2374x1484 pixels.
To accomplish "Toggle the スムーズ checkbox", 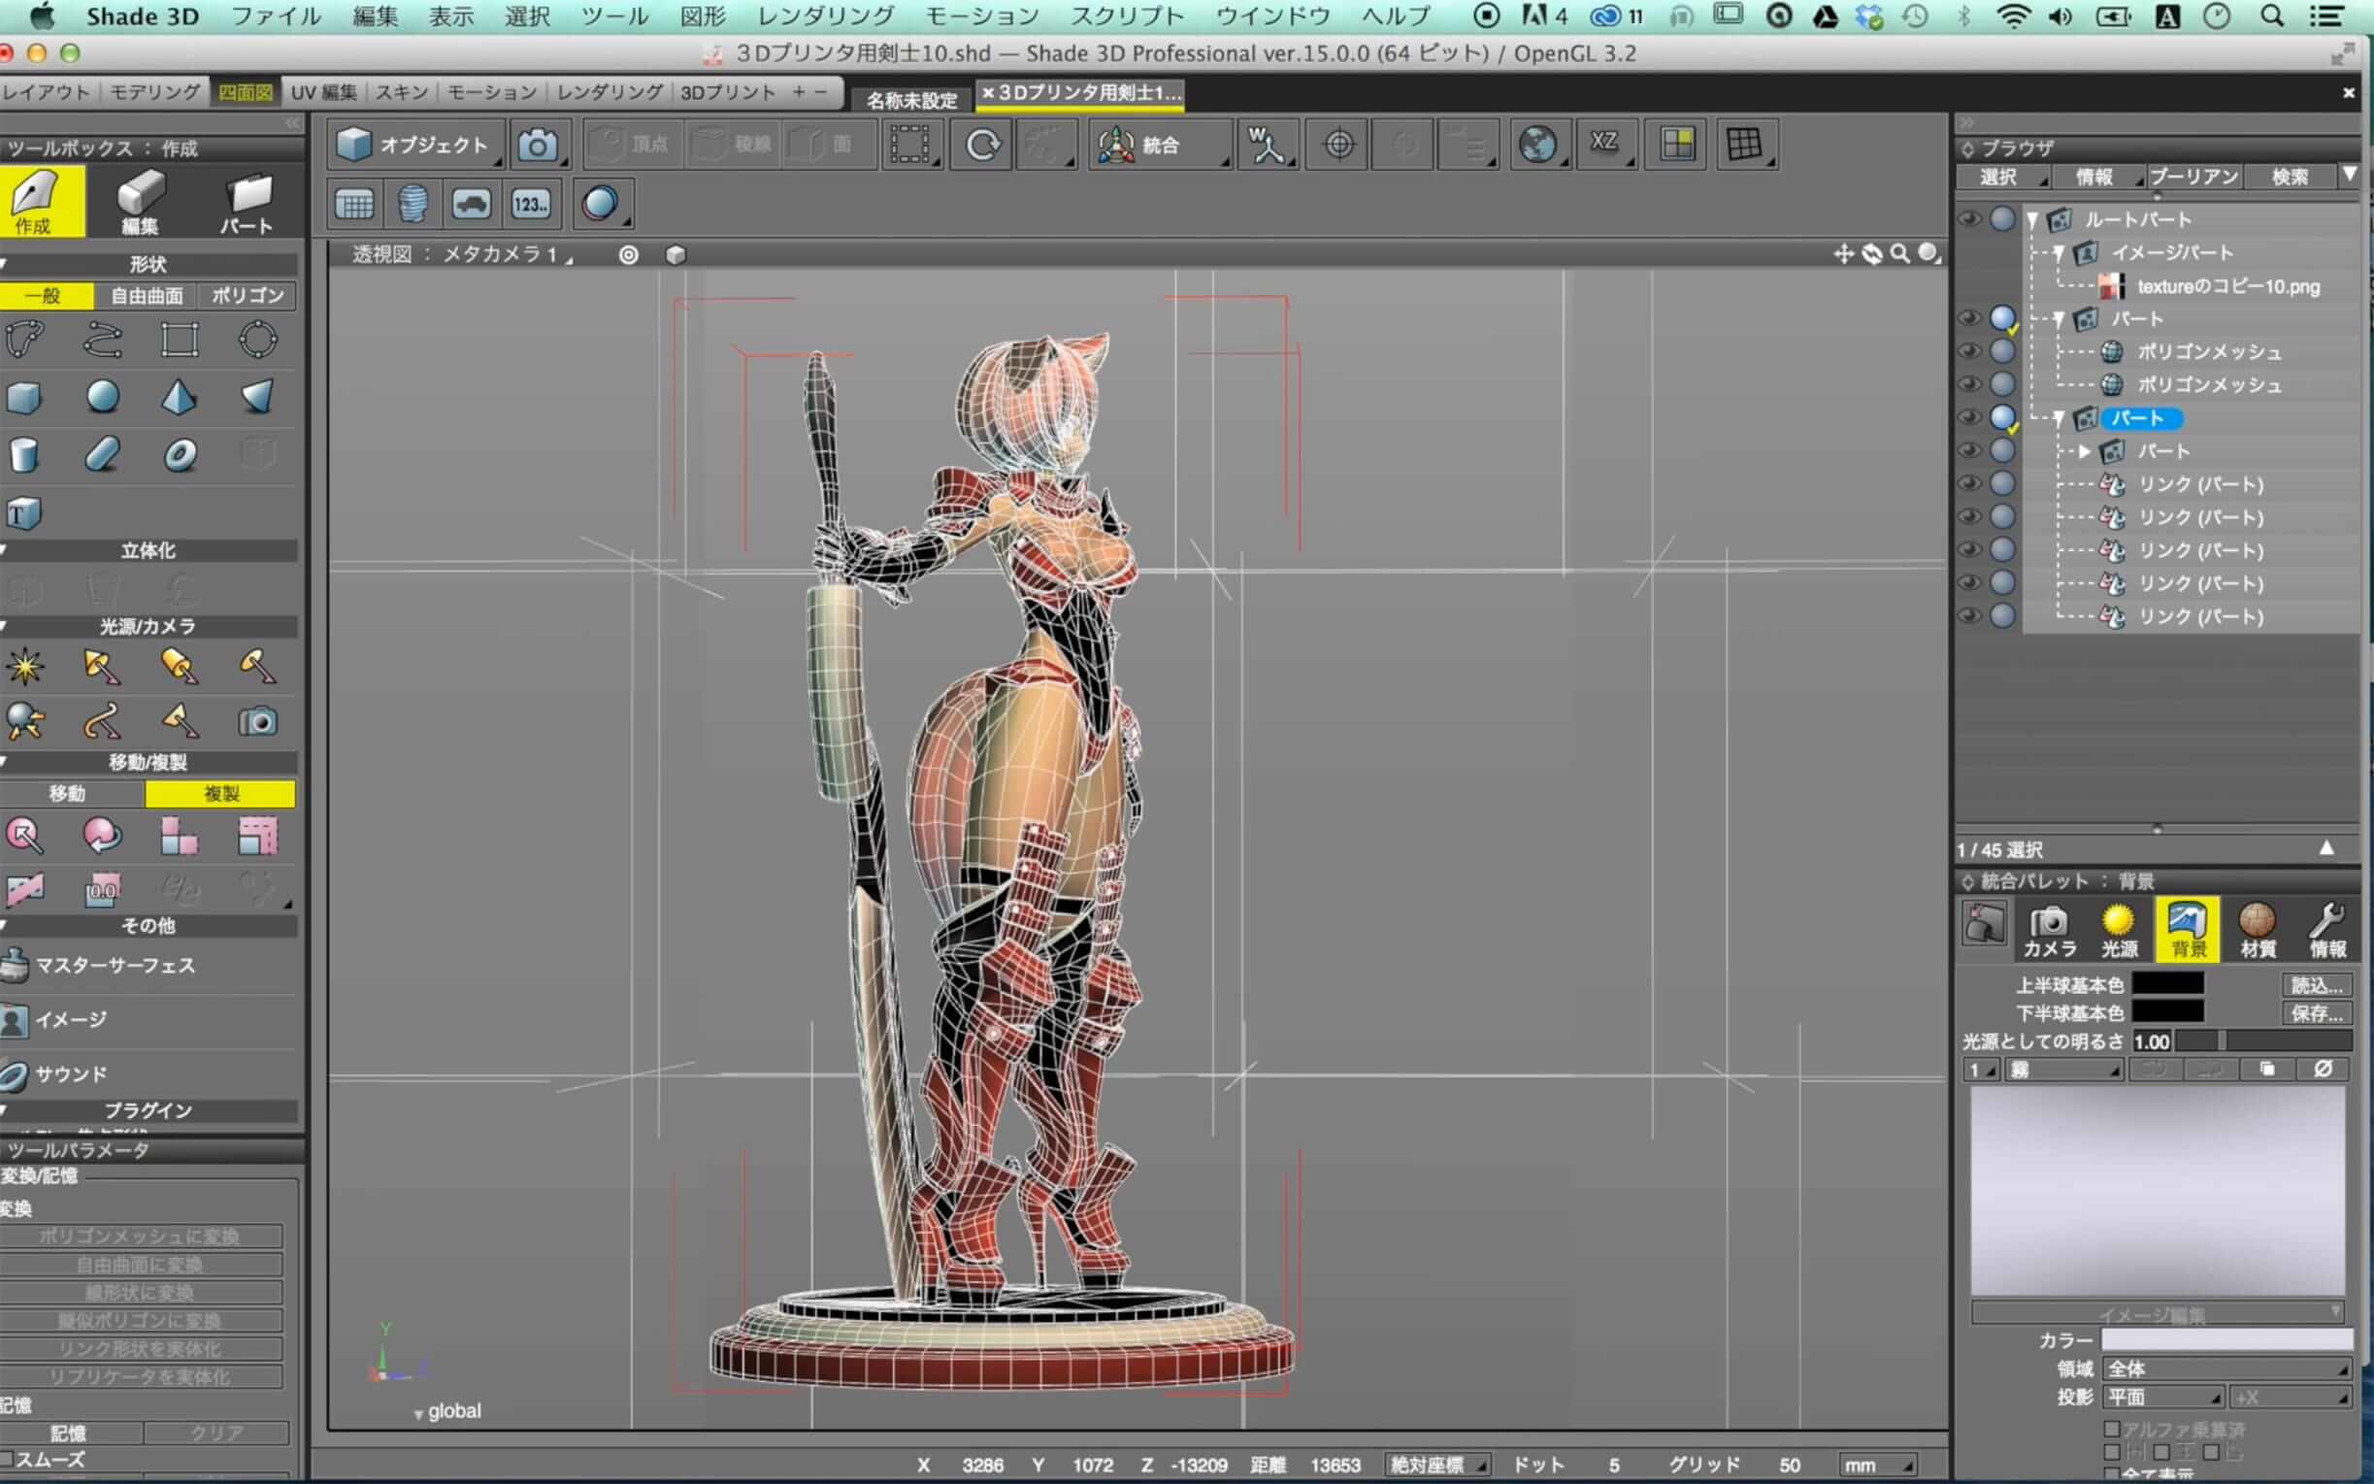I will click(x=8, y=1460).
